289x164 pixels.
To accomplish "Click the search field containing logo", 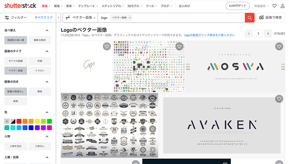I will click(x=172, y=17).
